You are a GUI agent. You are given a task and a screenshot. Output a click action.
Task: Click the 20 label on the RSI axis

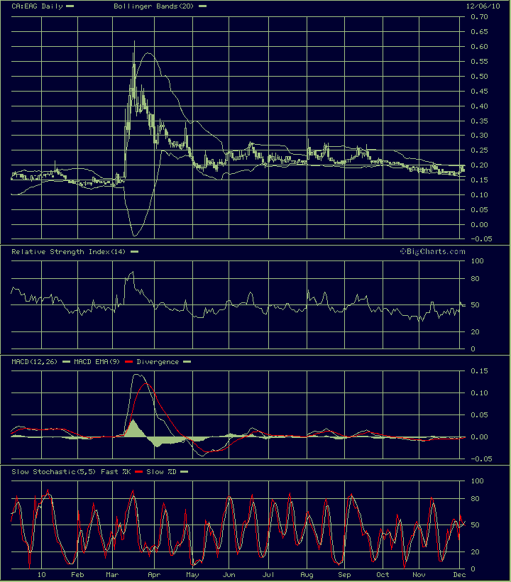(x=475, y=332)
